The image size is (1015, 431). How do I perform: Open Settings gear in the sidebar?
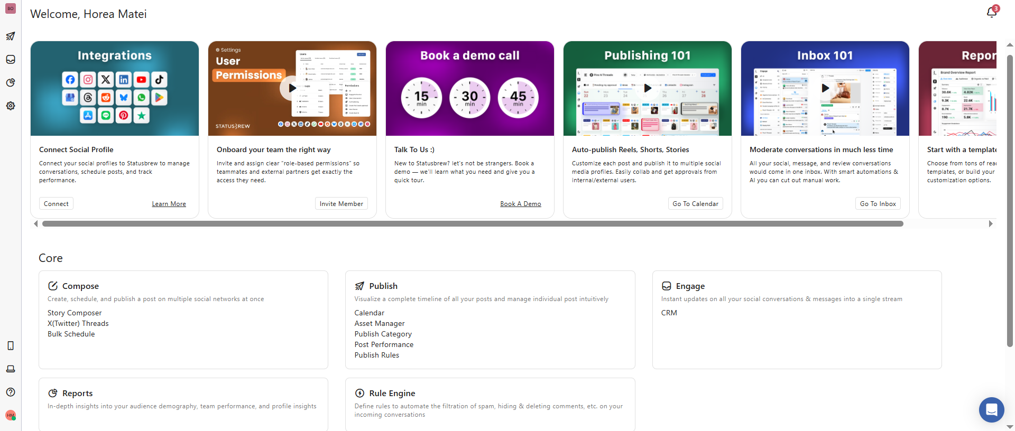11,106
